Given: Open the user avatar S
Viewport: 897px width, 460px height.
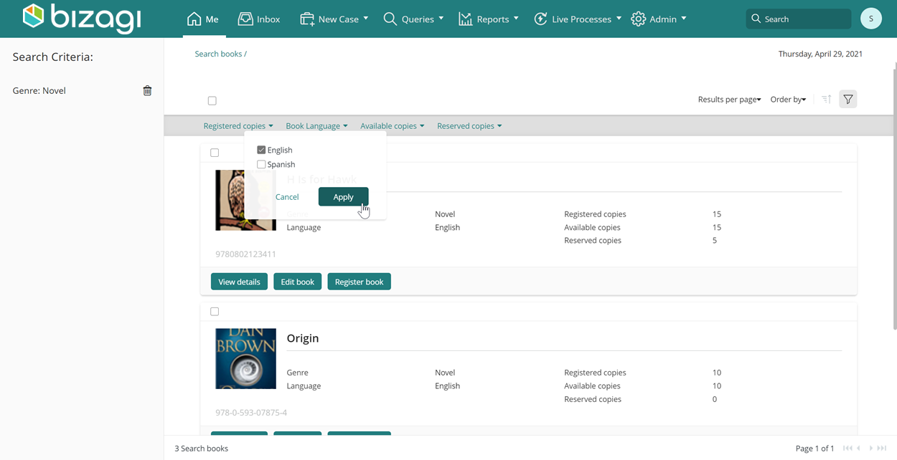Looking at the screenshot, I should click(x=871, y=19).
